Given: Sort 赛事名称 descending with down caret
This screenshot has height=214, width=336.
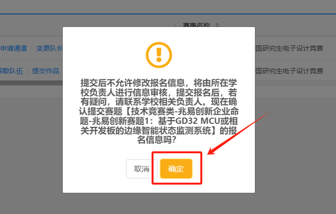Looking at the screenshot, I should coord(217,27).
